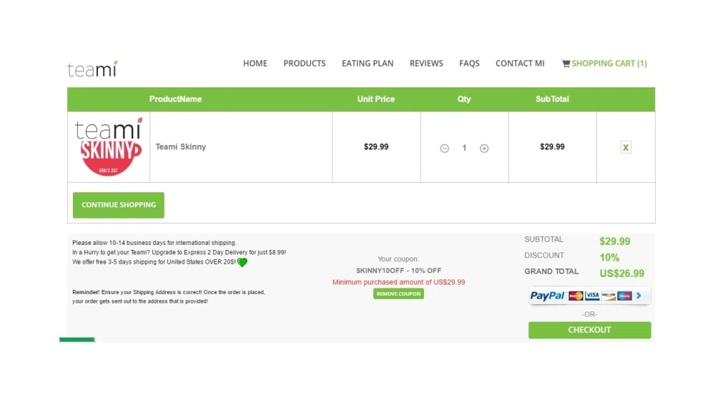The image size is (715, 402).
Task: Click the $29.99 unit price cell
Action: pyautogui.click(x=376, y=146)
